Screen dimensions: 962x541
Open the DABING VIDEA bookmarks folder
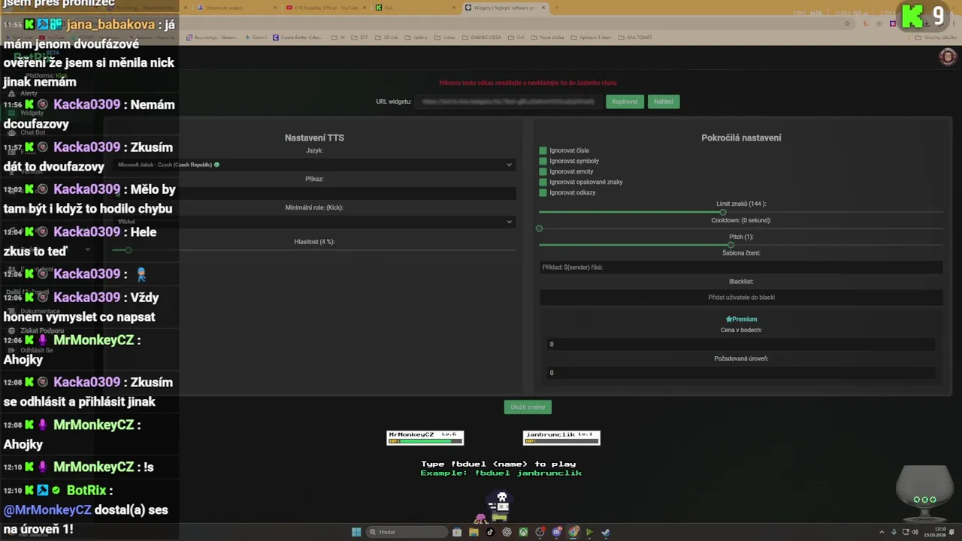pos(481,38)
